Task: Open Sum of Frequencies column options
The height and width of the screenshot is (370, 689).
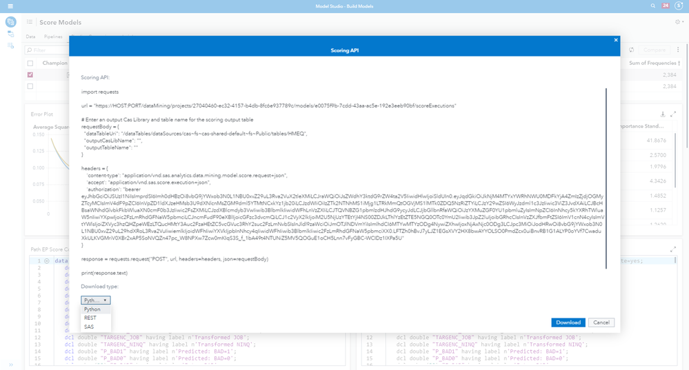Action: (679, 63)
